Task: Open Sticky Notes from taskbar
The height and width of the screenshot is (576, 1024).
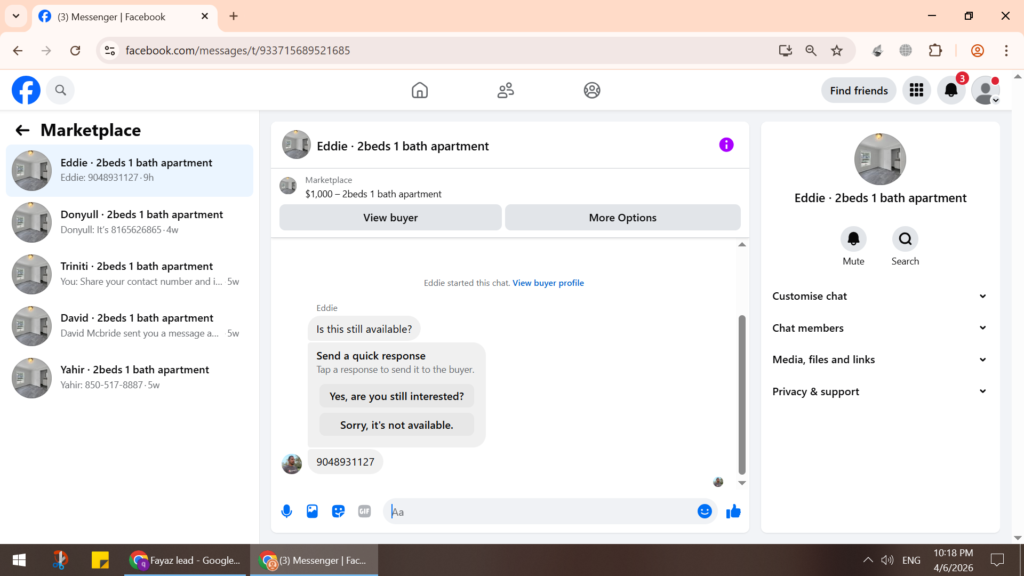Action: 100,560
